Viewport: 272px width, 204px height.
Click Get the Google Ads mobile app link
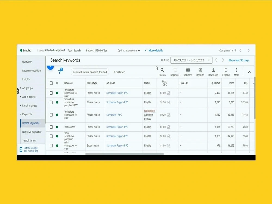(x=31, y=150)
